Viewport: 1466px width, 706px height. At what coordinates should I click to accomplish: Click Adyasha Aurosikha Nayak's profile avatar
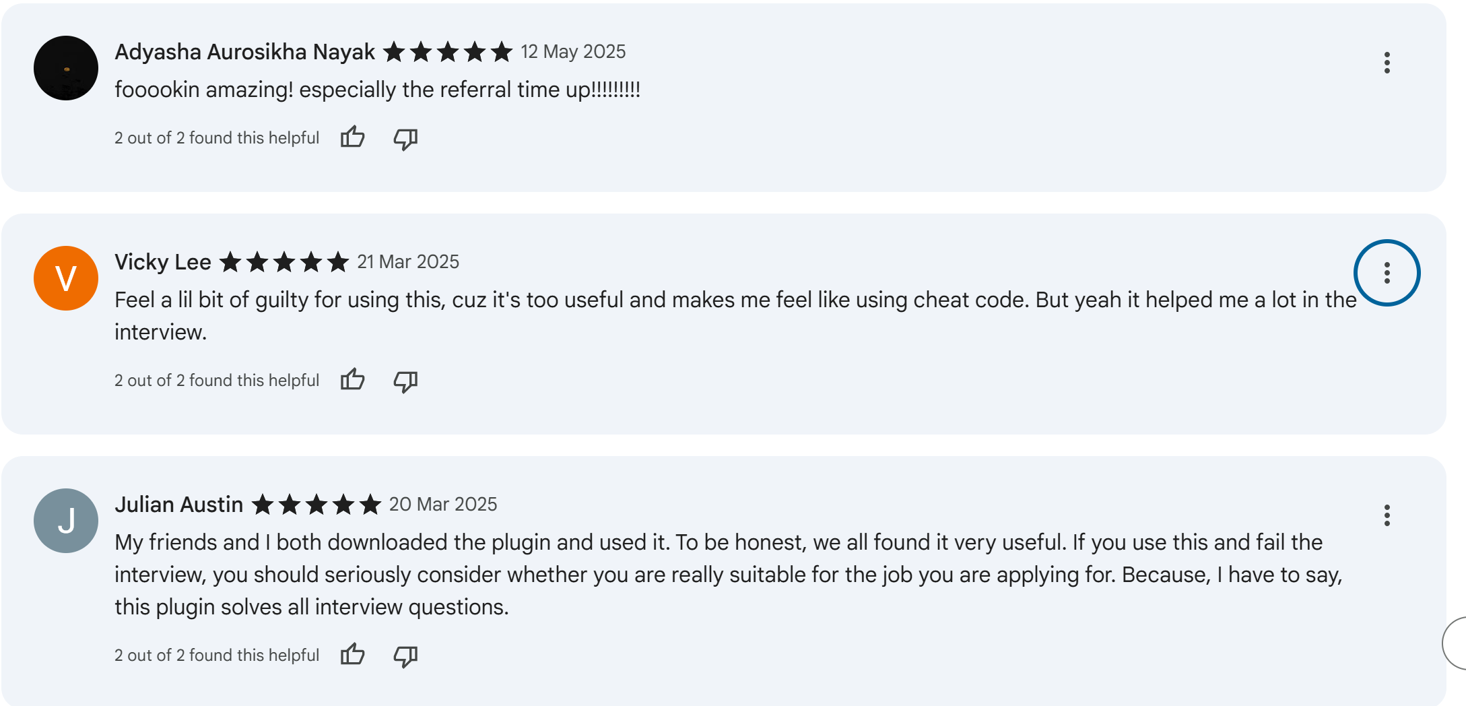click(x=66, y=68)
